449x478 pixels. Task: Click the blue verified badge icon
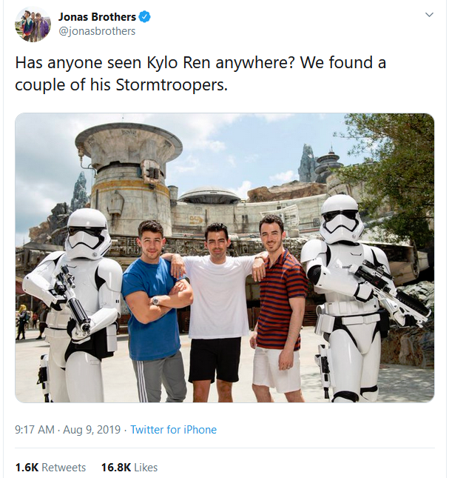tap(144, 17)
